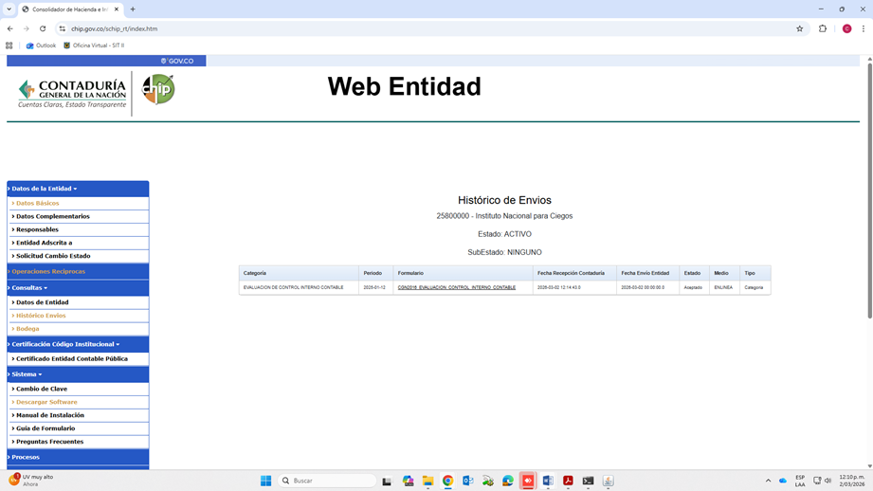Collapse the Datos de la Entidad menu
The image size is (873, 491).
78,189
